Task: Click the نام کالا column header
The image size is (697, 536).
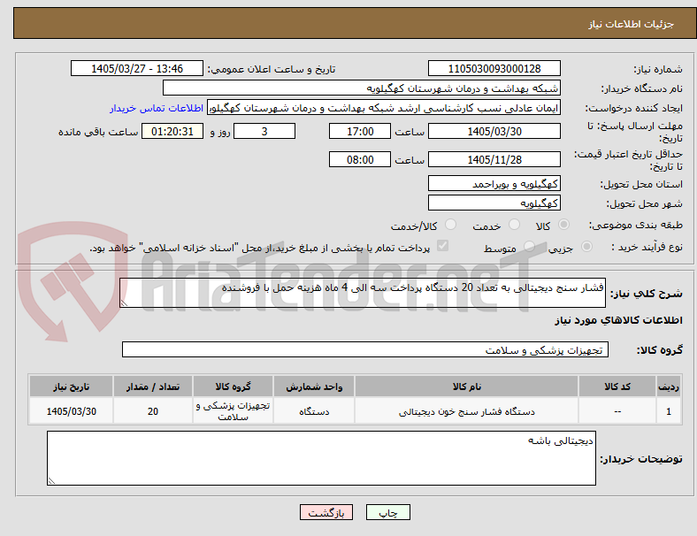Action: 466,387
